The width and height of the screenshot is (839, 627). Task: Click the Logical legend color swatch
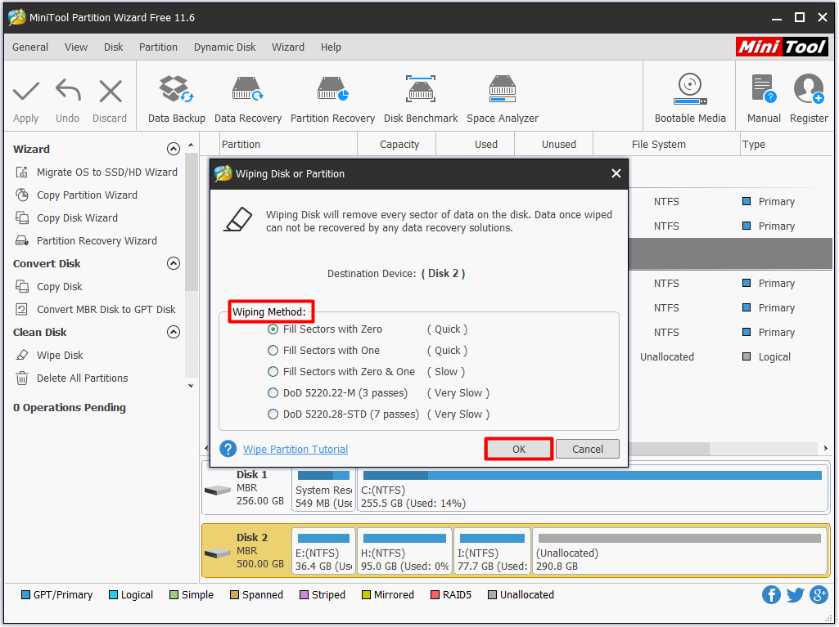(113, 595)
